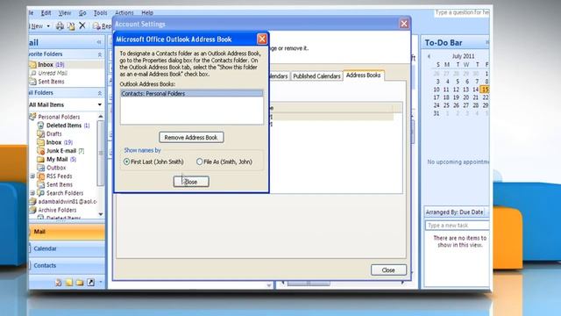Switch to Mail navigation button
This screenshot has width=561, height=316.
pos(67,232)
